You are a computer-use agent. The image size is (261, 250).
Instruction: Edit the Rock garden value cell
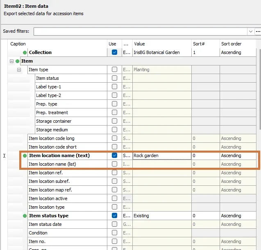click(162, 155)
